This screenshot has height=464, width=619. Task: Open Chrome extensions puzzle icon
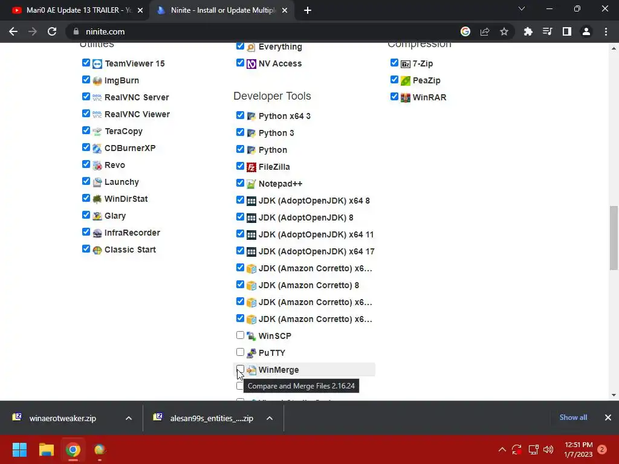[x=528, y=31]
